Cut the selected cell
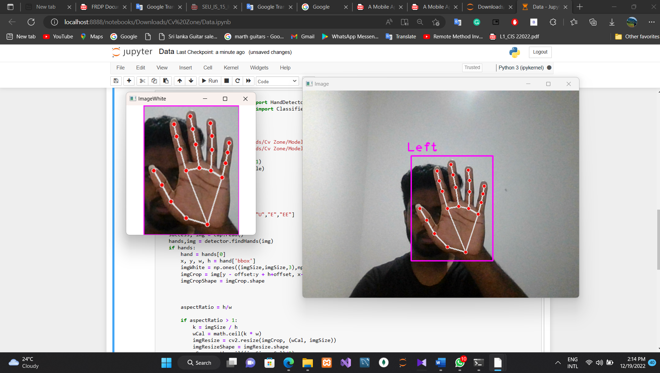 point(142,81)
